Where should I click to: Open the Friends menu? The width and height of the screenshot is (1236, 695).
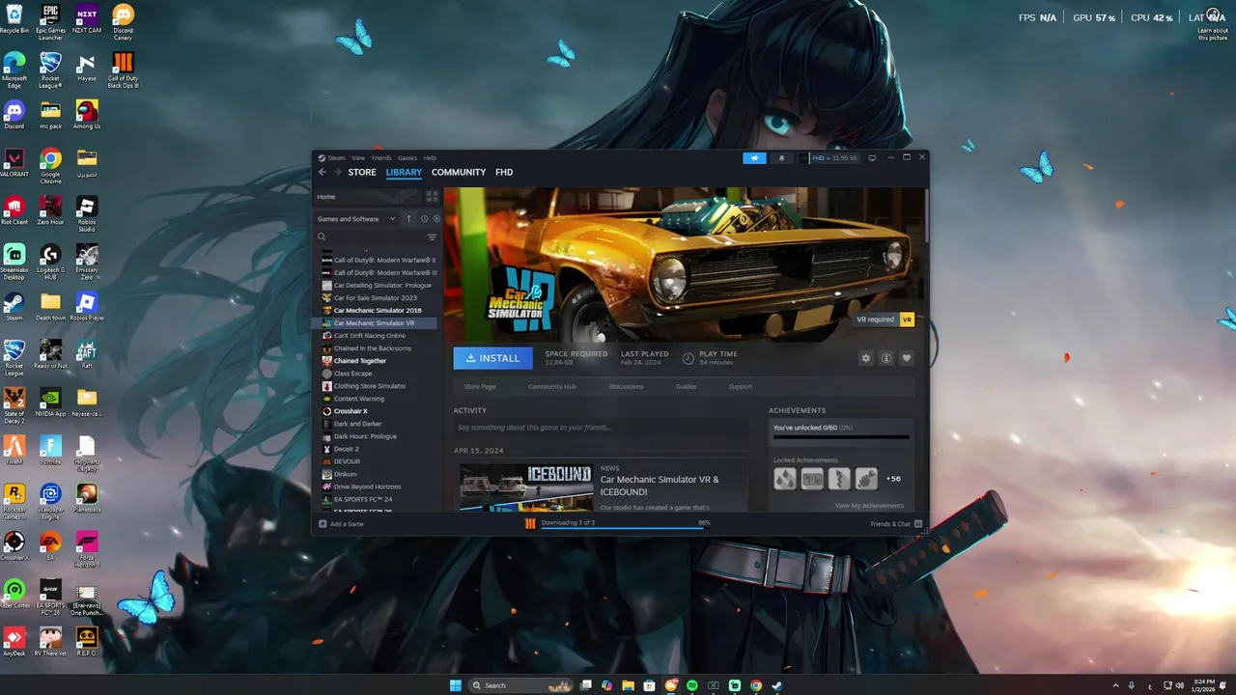(381, 158)
